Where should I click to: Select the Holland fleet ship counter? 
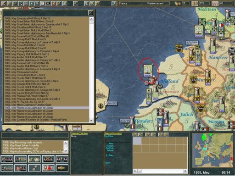tap(148, 70)
